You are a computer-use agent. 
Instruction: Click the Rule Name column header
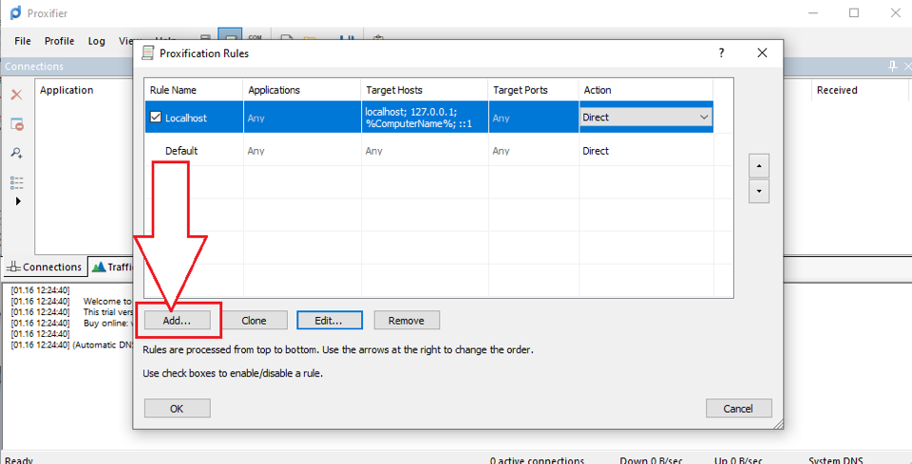coord(194,90)
